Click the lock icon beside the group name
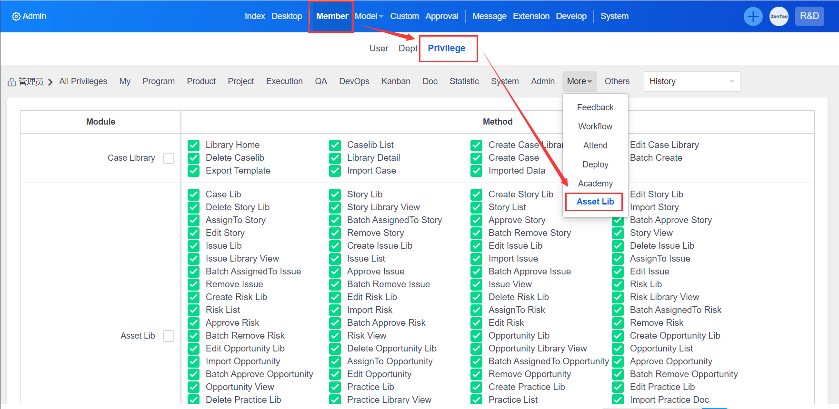 (12, 82)
